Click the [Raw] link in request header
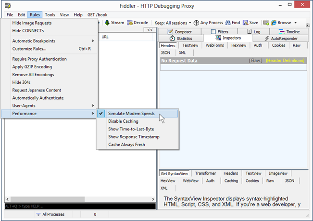Image resolution: width=313 pixels, height=221 pixels. point(255,61)
